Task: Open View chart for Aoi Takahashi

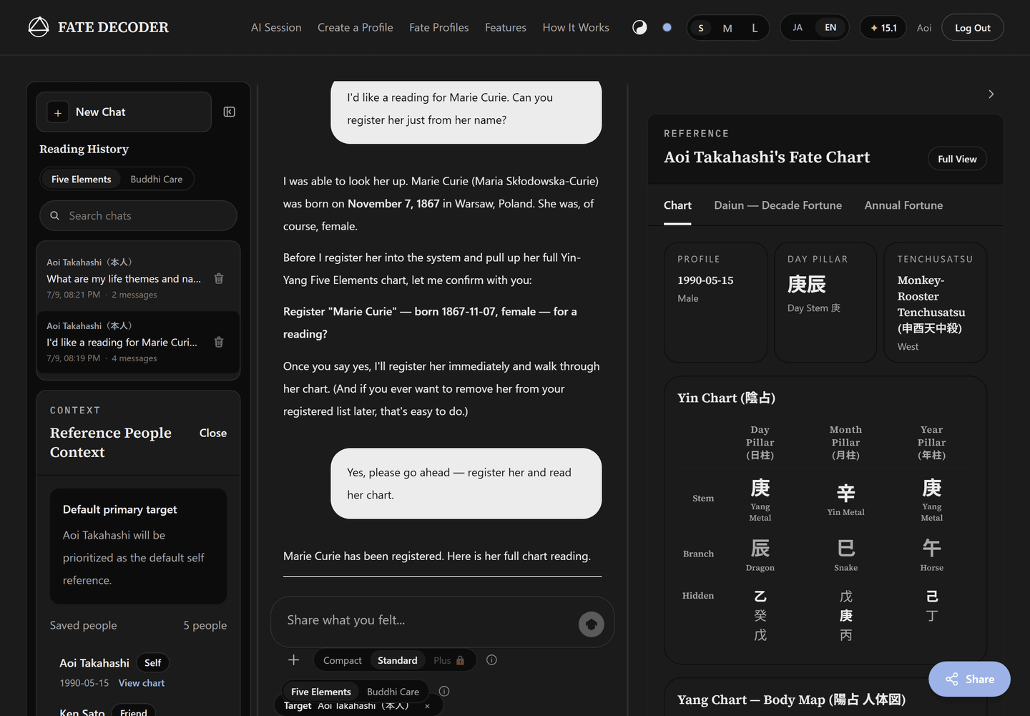Action: [142, 683]
